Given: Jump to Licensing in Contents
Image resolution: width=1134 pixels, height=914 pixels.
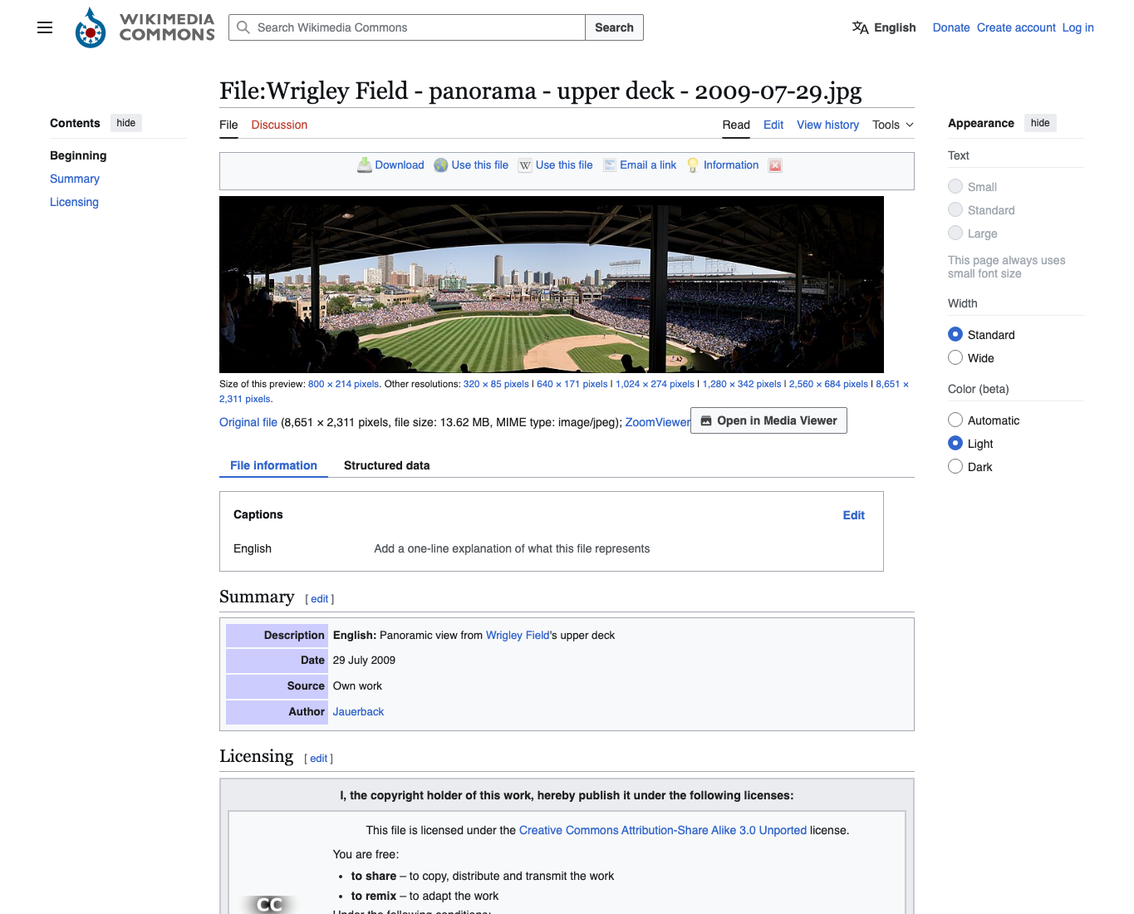Looking at the screenshot, I should 74,202.
